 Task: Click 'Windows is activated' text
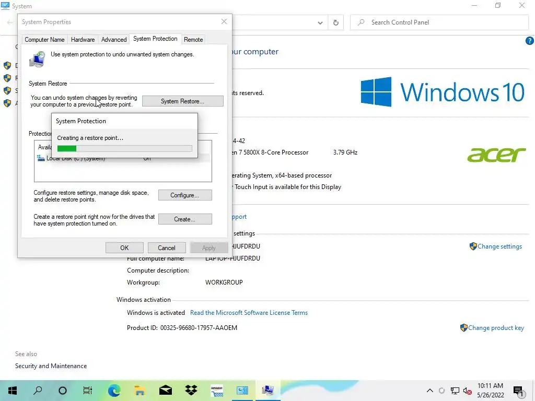[156, 313]
